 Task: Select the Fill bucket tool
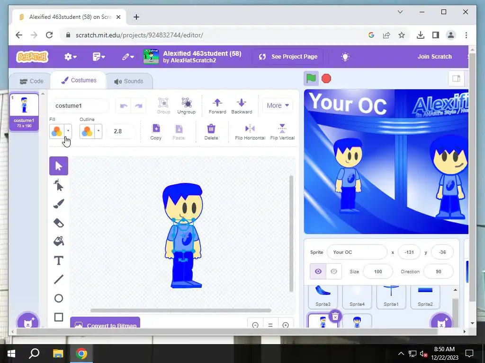(x=58, y=242)
